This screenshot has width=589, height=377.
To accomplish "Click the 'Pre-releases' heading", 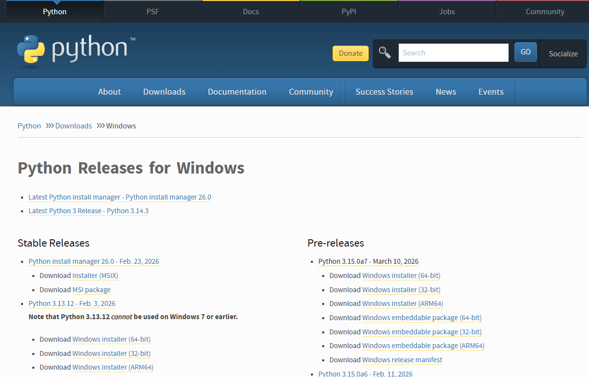I will coord(336,243).
